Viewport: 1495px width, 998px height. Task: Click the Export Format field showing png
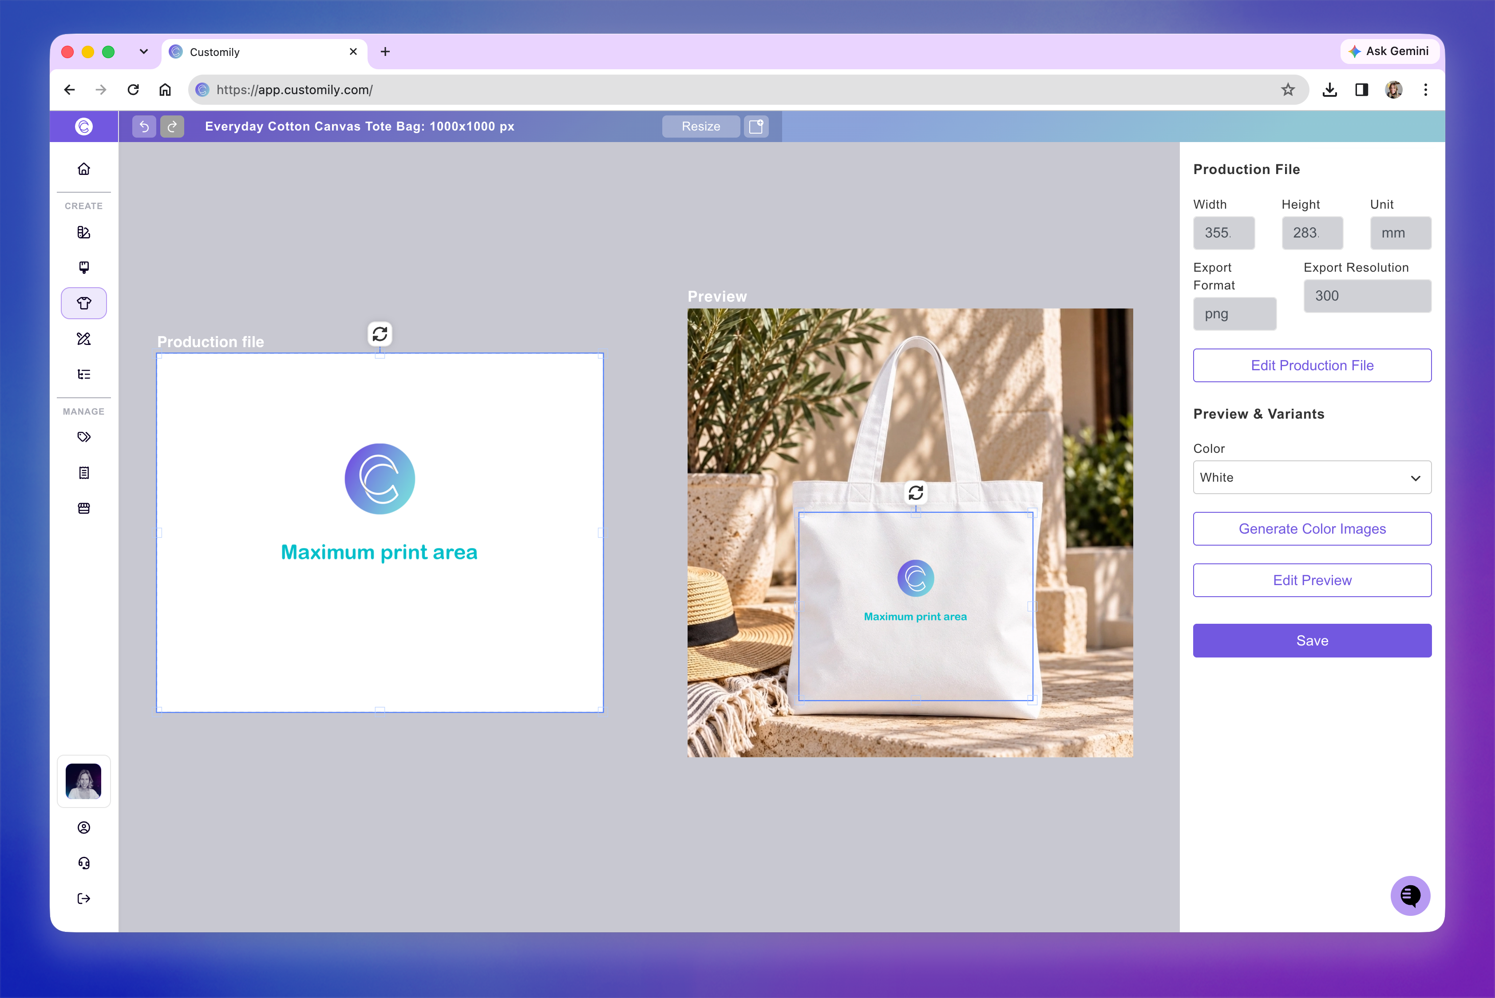point(1235,314)
